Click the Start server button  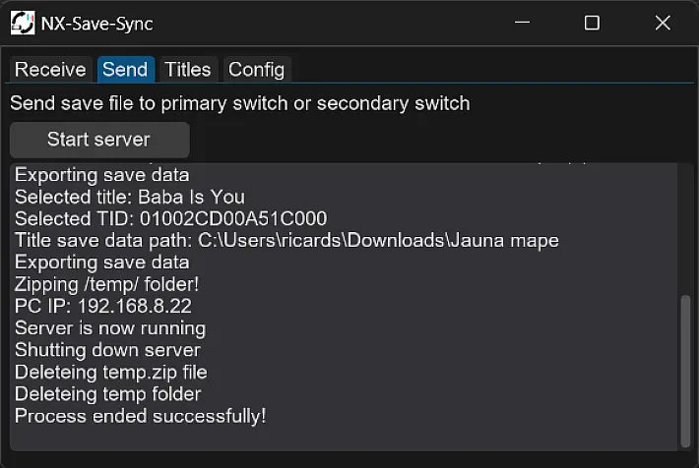coord(99,140)
